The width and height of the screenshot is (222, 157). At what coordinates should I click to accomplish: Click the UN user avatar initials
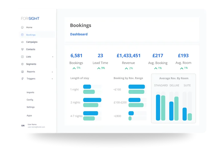(23, 126)
